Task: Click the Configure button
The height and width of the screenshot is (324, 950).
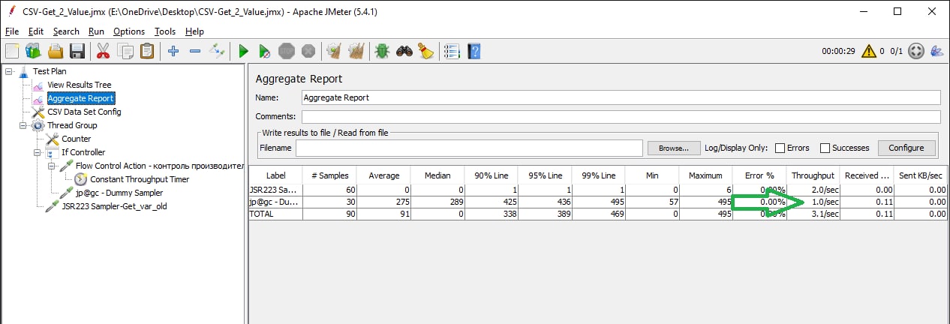Action: pyautogui.click(x=906, y=148)
